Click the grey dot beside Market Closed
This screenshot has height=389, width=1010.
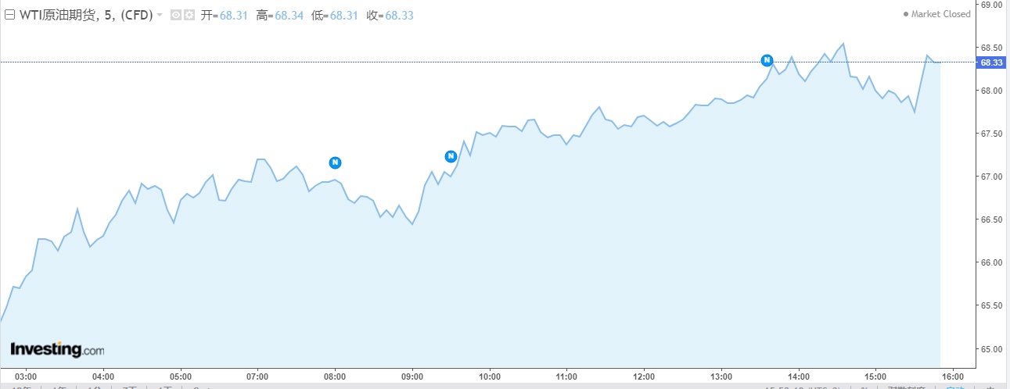click(x=906, y=14)
